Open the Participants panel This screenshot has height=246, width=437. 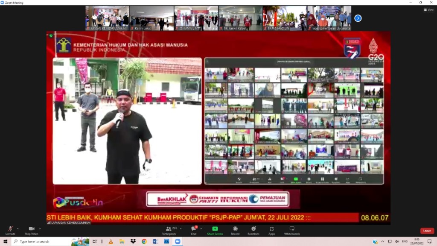tap(168, 230)
